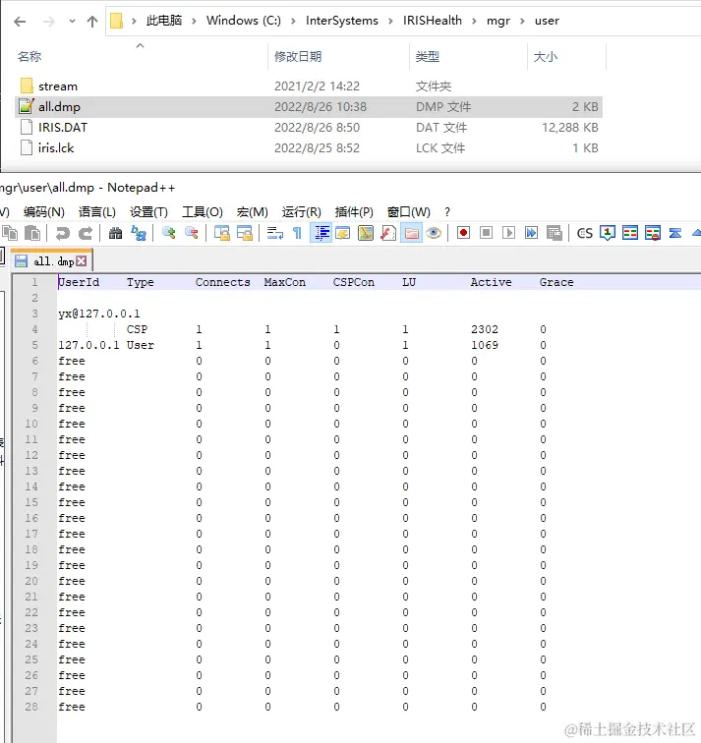Go back in File Explorer
The width and height of the screenshot is (701, 743).
[20, 22]
